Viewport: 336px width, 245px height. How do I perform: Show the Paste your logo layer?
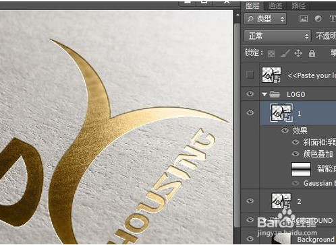250,75
